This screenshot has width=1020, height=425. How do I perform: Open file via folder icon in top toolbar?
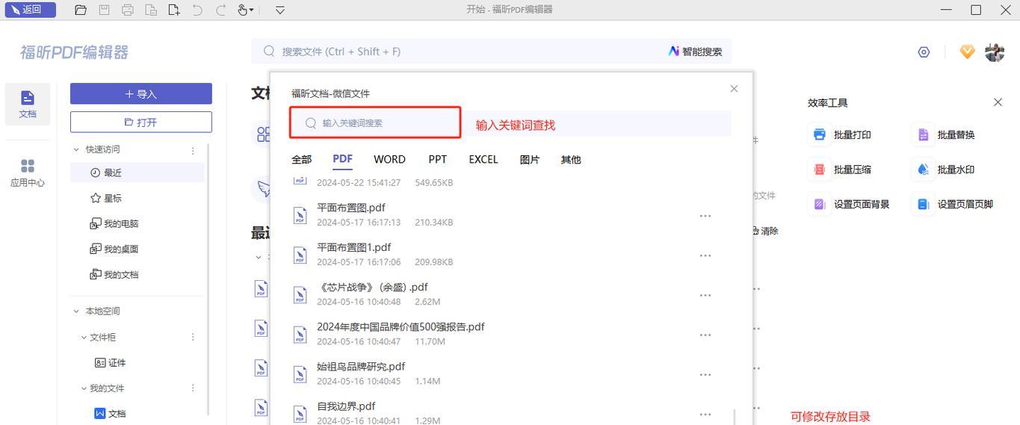click(81, 10)
